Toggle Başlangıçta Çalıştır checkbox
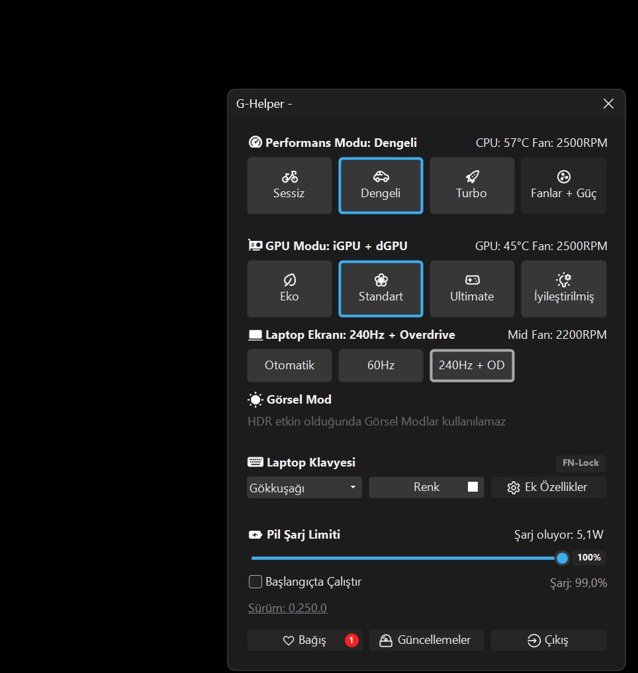Image resolution: width=638 pixels, height=673 pixels. tap(255, 582)
